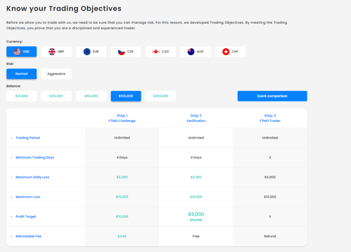Click the Free fee value in Verification
Viewport: 351px width, 252px height.
point(196,236)
